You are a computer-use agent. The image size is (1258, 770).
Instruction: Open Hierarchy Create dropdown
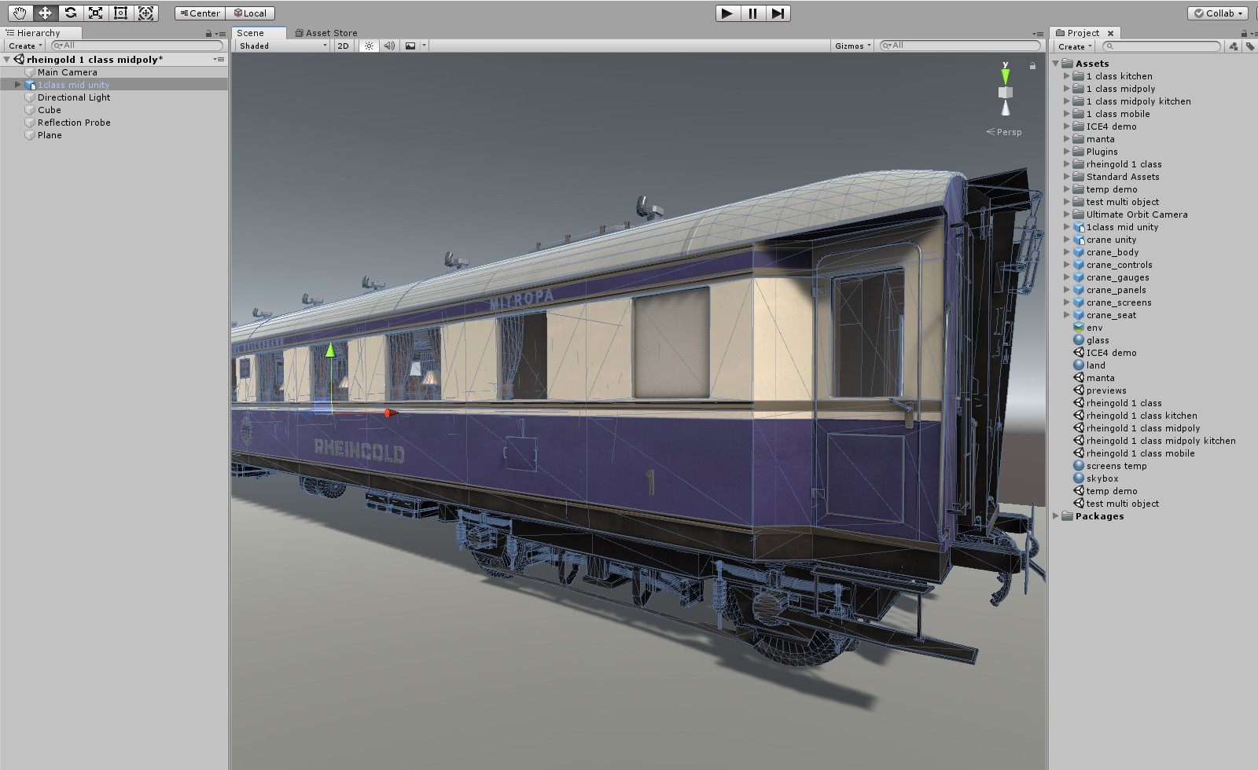point(25,46)
